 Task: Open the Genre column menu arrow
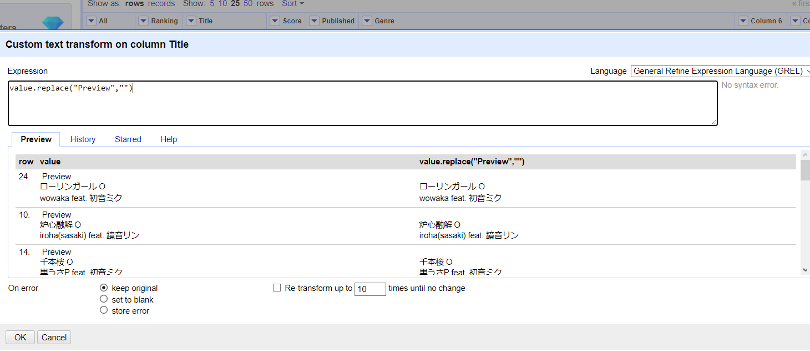pos(367,21)
